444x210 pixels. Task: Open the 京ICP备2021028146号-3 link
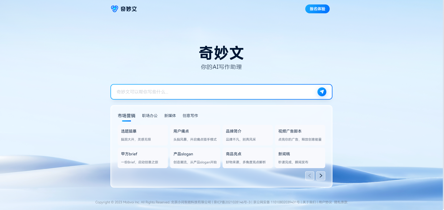point(232,202)
